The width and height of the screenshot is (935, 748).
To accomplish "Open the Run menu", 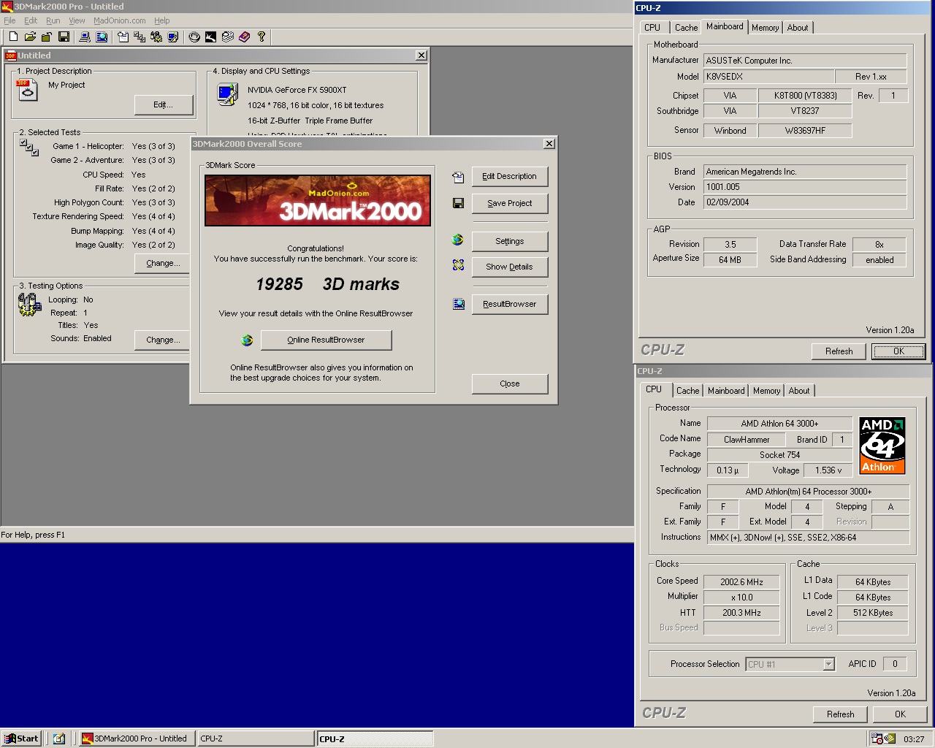I will click(x=53, y=20).
